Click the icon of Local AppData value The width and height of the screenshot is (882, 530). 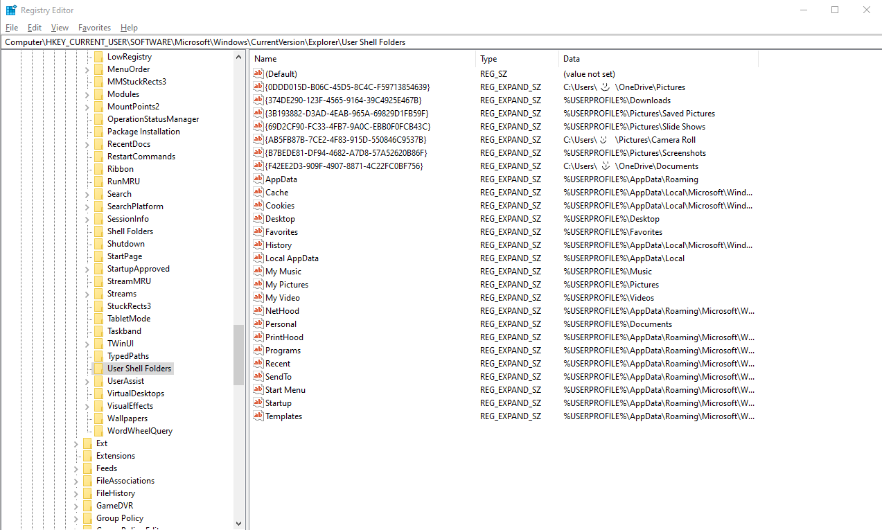258,258
